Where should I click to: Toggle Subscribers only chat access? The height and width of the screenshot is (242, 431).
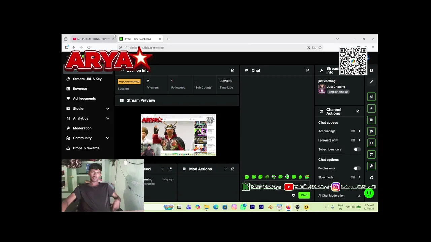click(x=357, y=149)
